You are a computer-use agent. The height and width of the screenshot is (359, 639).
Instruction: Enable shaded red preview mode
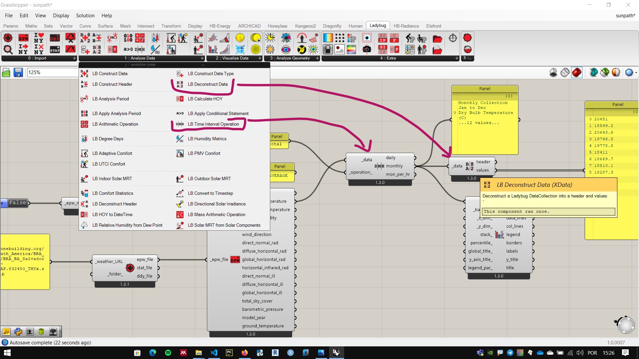click(577, 72)
